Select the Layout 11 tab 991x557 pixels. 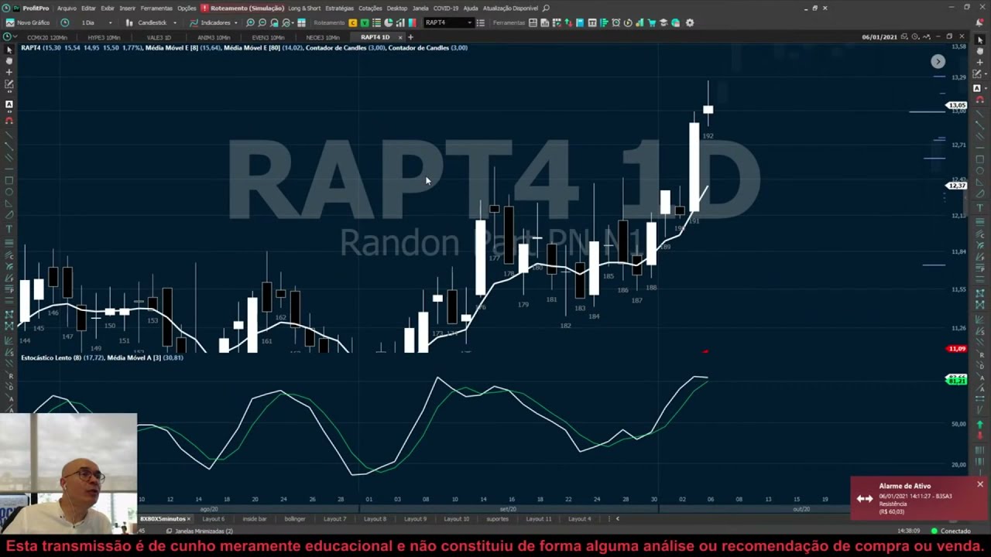[538, 519]
